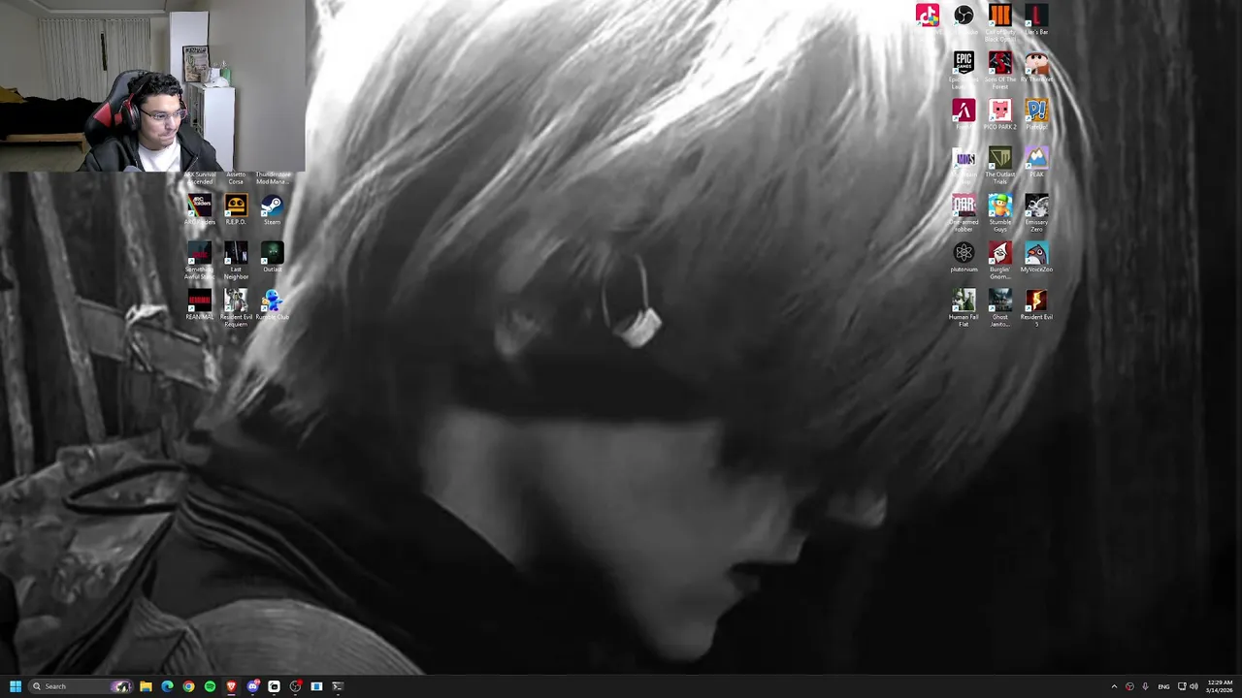Open the Epic Games Launcher shortcut
The width and height of the screenshot is (1242, 698).
coord(964,70)
